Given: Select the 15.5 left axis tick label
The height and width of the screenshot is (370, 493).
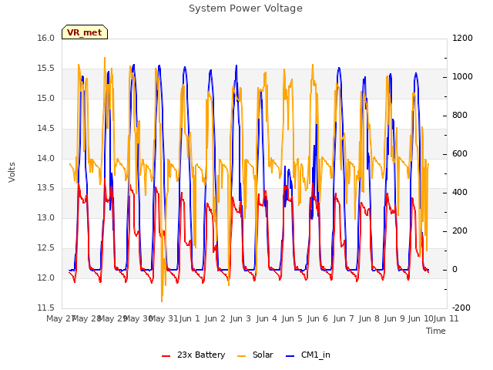Looking at the screenshot, I should point(45,69).
